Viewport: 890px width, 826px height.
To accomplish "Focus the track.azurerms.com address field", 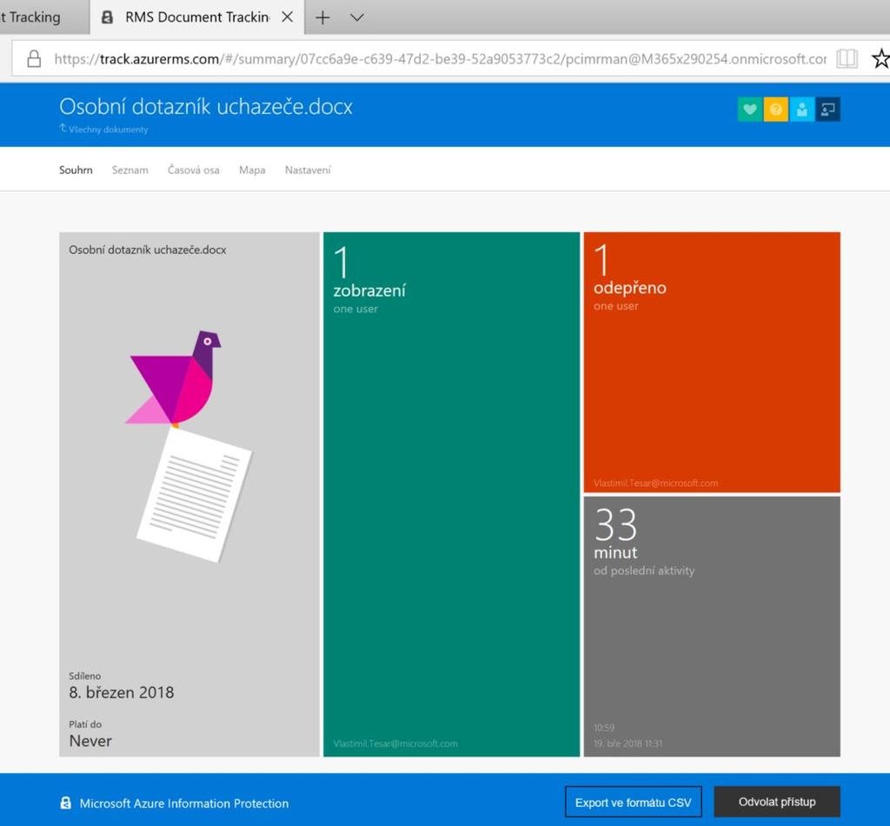I will point(440,59).
